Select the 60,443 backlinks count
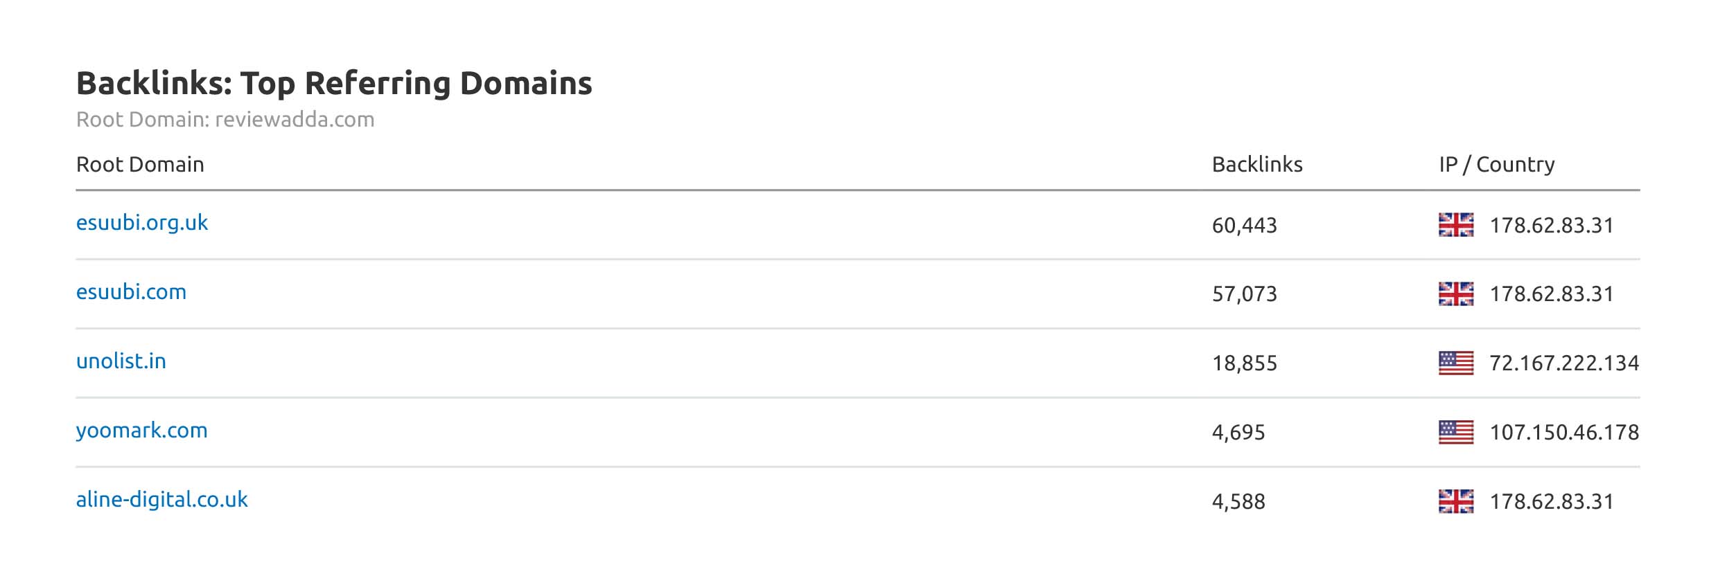Screen dimensions: 1718x587 click(1244, 226)
